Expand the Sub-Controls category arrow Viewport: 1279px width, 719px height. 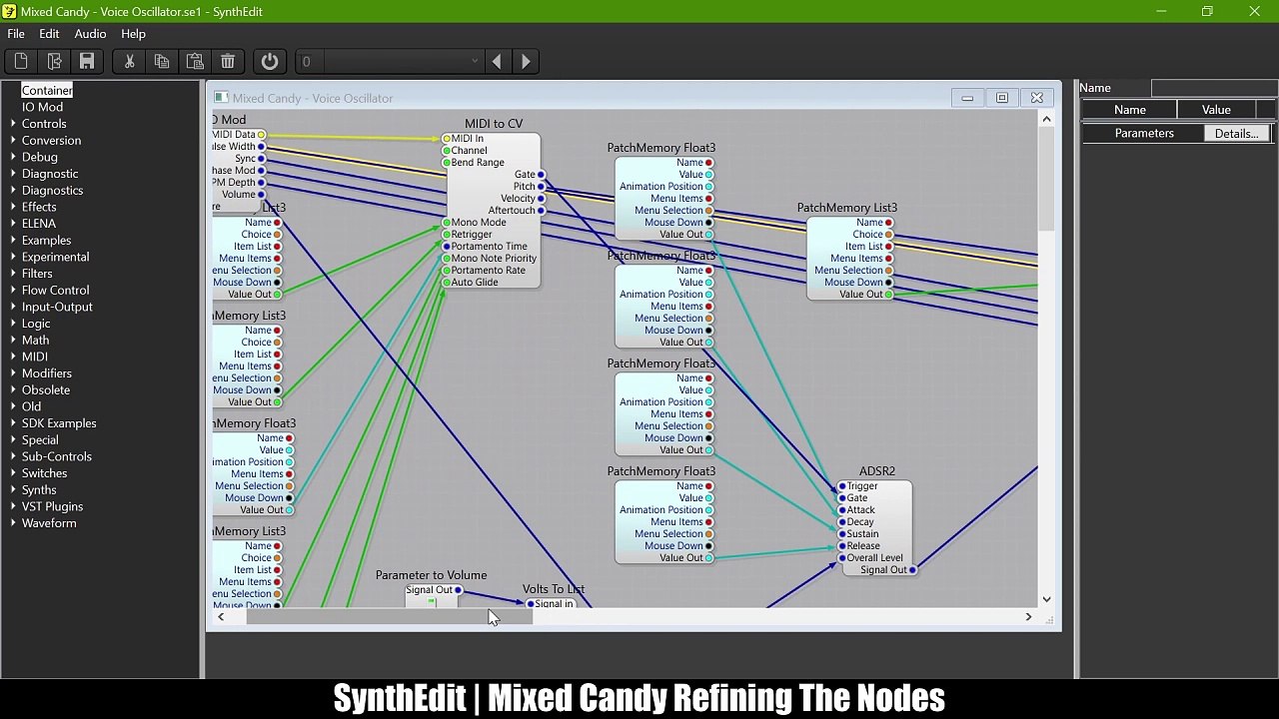(12, 456)
